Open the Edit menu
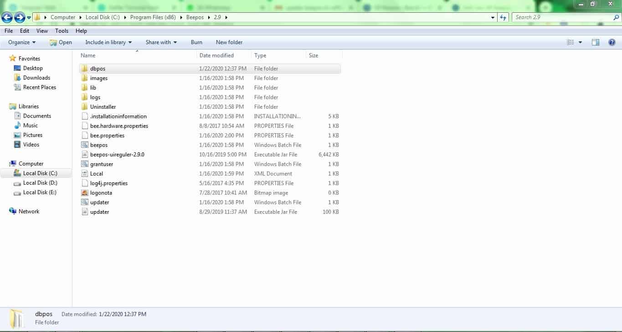The height and width of the screenshot is (332, 622). pos(25,31)
